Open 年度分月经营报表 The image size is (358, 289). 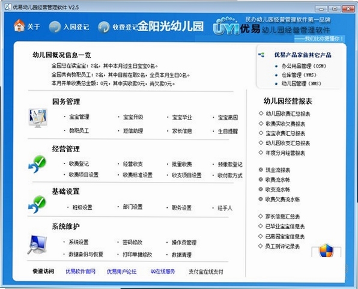pyautogui.click(x=285, y=153)
